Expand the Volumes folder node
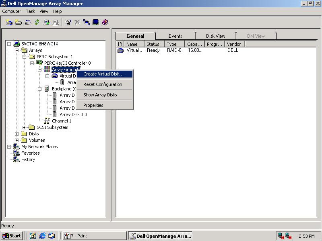The height and width of the screenshot is (241, 322). point(17,140)
